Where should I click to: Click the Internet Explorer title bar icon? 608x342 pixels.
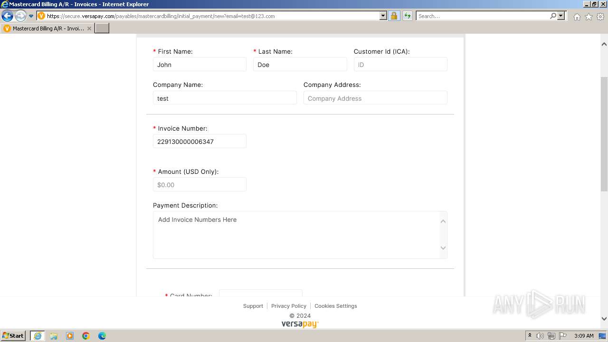tap(5, 4)
